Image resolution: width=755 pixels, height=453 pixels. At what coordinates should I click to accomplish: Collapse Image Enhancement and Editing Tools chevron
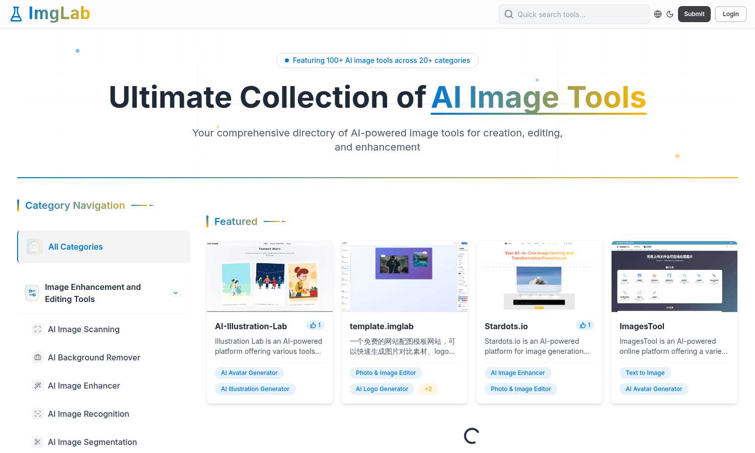tap(176, 293)
